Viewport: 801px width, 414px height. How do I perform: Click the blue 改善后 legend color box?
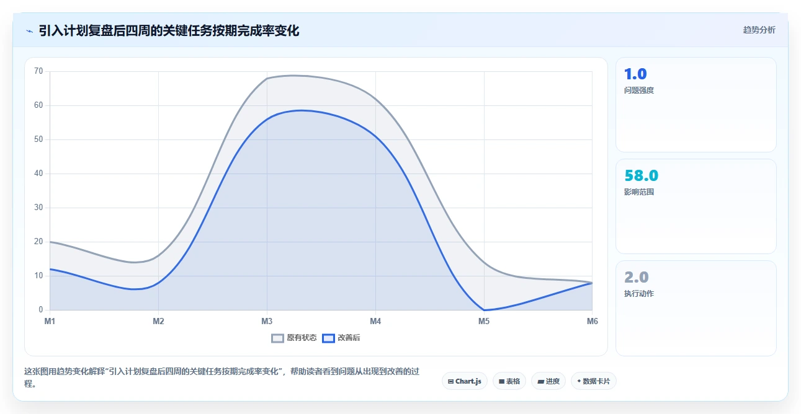point(328,338)
